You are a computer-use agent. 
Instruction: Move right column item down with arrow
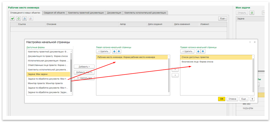(x=203, y=51)
